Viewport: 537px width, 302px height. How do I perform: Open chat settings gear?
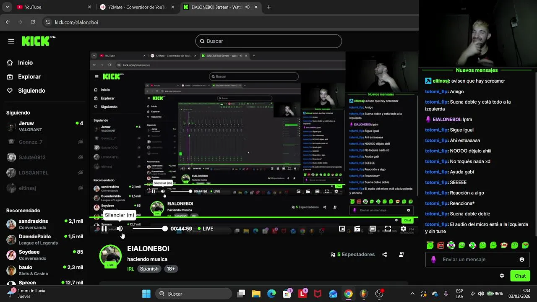click(x=502, y=276)
